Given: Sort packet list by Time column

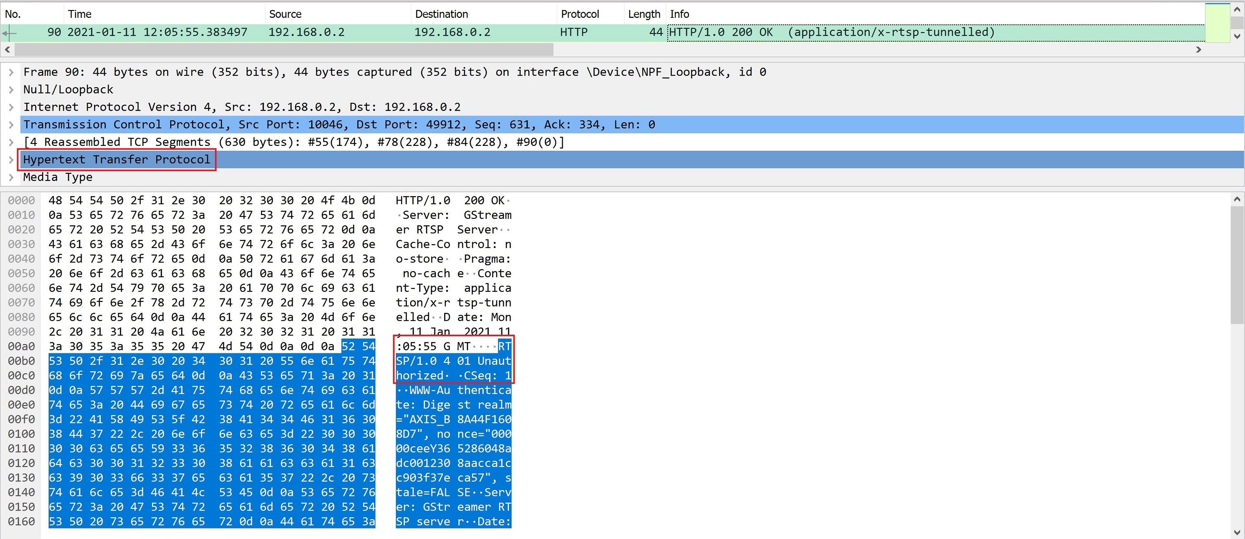Looking at the screenshot, I should (79, 14).
